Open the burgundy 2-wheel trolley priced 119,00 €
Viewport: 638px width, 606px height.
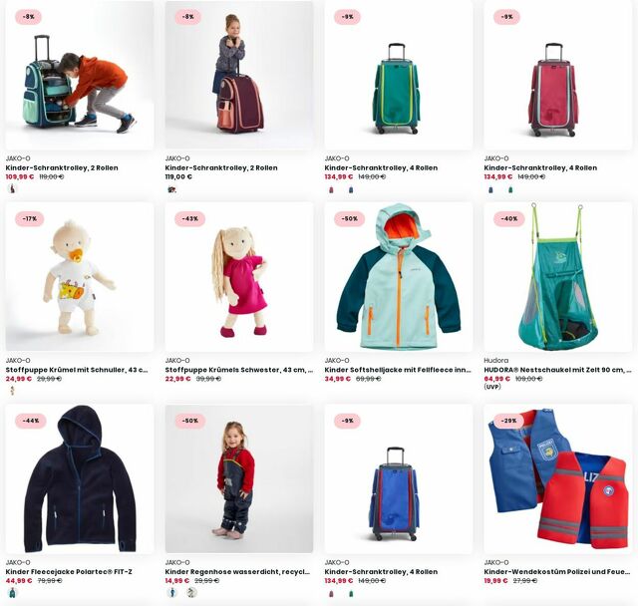(x=239, y=75)
